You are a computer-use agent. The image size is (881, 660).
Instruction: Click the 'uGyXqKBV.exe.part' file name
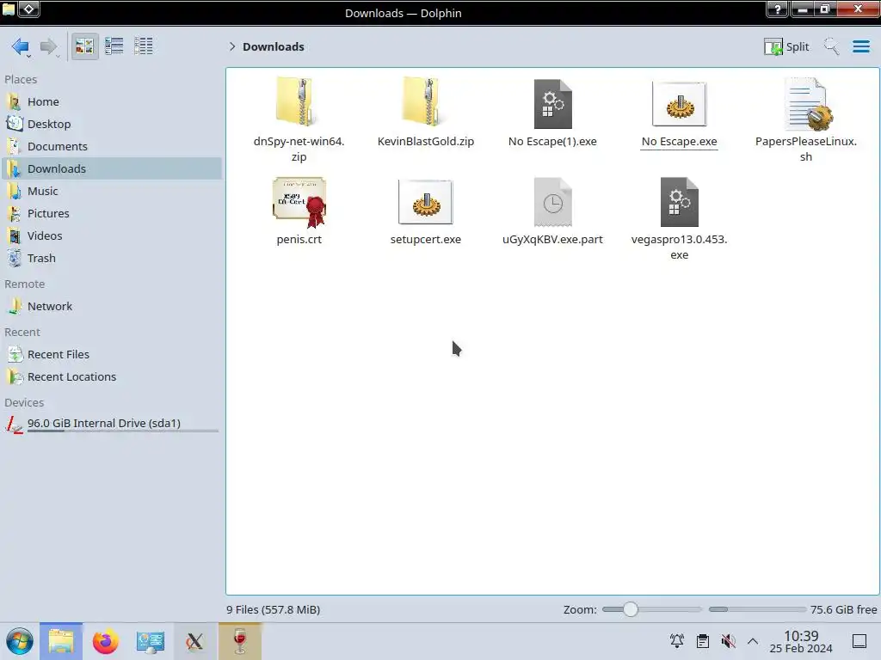[552, 240]
